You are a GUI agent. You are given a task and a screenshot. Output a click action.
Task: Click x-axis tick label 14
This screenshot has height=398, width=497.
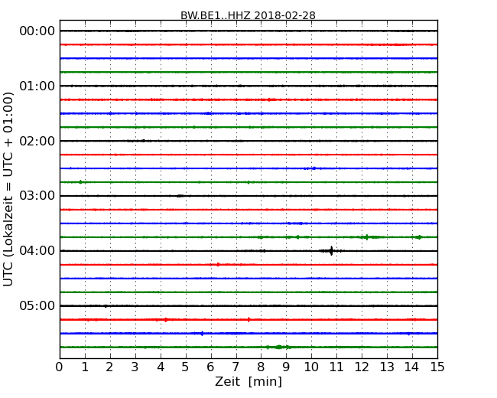(412, 367)
